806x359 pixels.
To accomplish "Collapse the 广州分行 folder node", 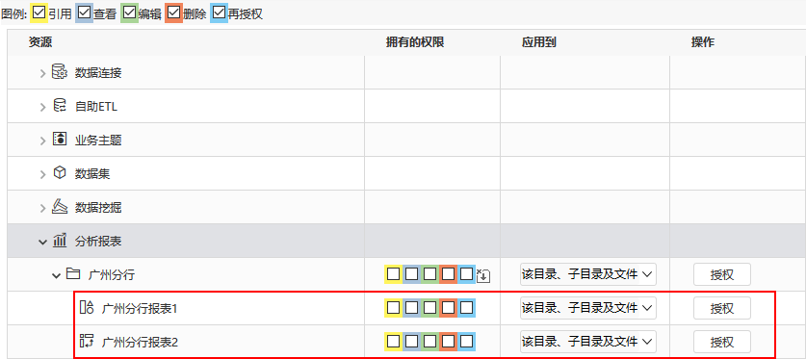I will [x=56, y=275].
